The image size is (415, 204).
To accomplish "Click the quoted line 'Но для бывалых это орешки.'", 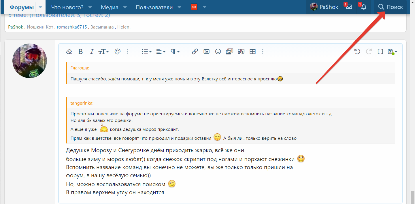I will (101, 120).
